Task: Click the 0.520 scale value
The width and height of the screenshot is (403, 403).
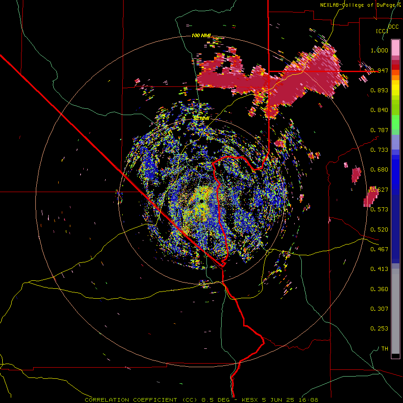Action: pos(379,230)
